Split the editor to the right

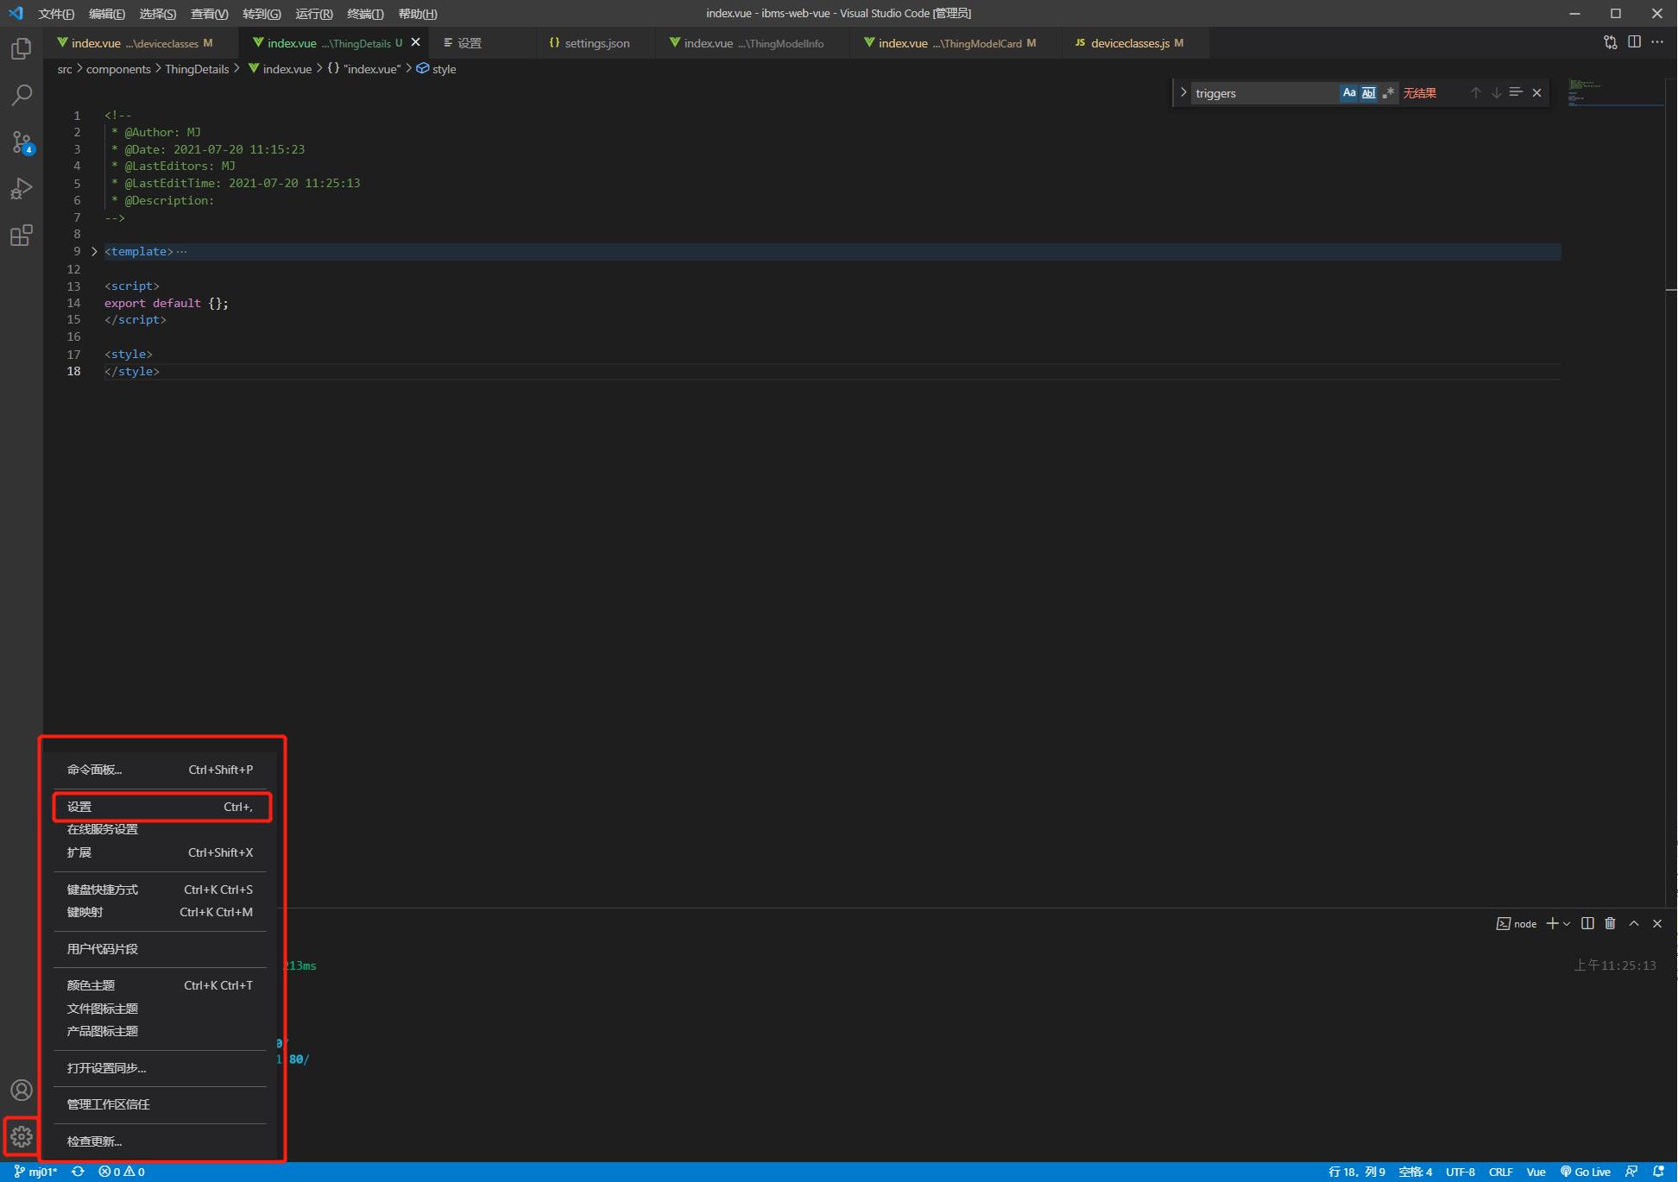1634,42
